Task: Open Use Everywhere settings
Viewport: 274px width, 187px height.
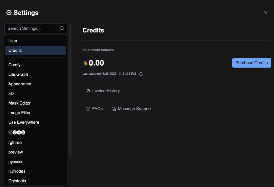Action: [x=36, y=122]
